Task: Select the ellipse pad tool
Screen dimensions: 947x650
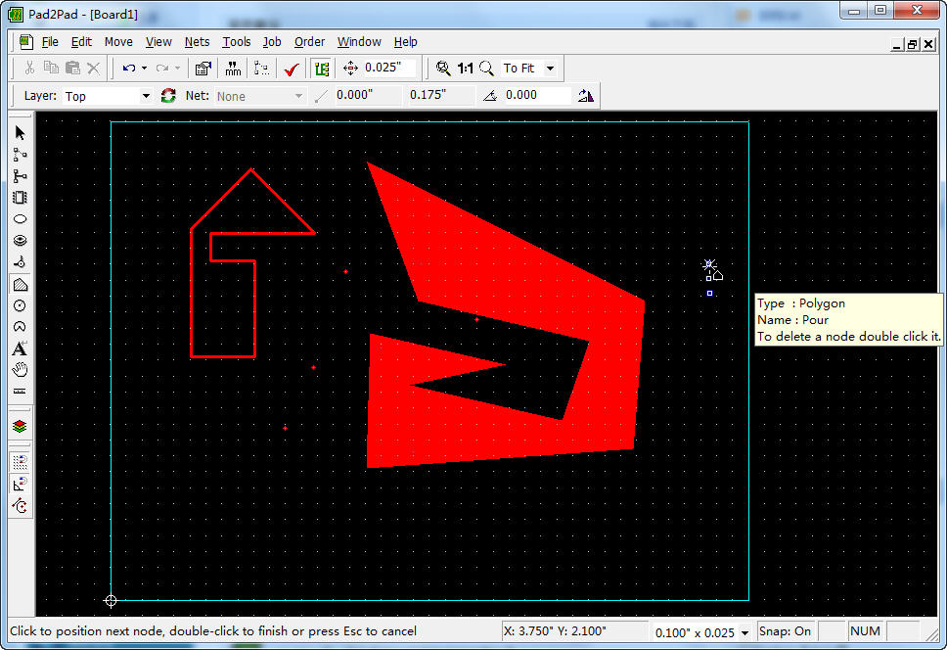Action: point(20,219)
